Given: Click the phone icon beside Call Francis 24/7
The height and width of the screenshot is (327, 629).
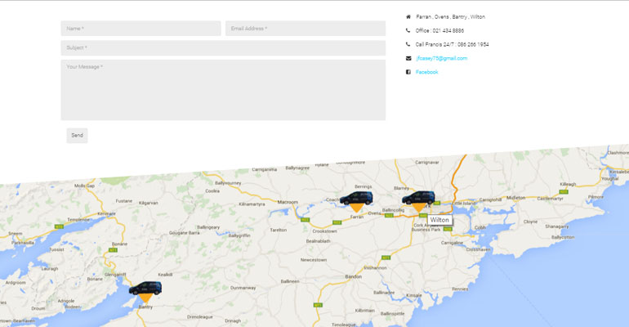Looking at the screenshot, I should [x=408, y=44].
